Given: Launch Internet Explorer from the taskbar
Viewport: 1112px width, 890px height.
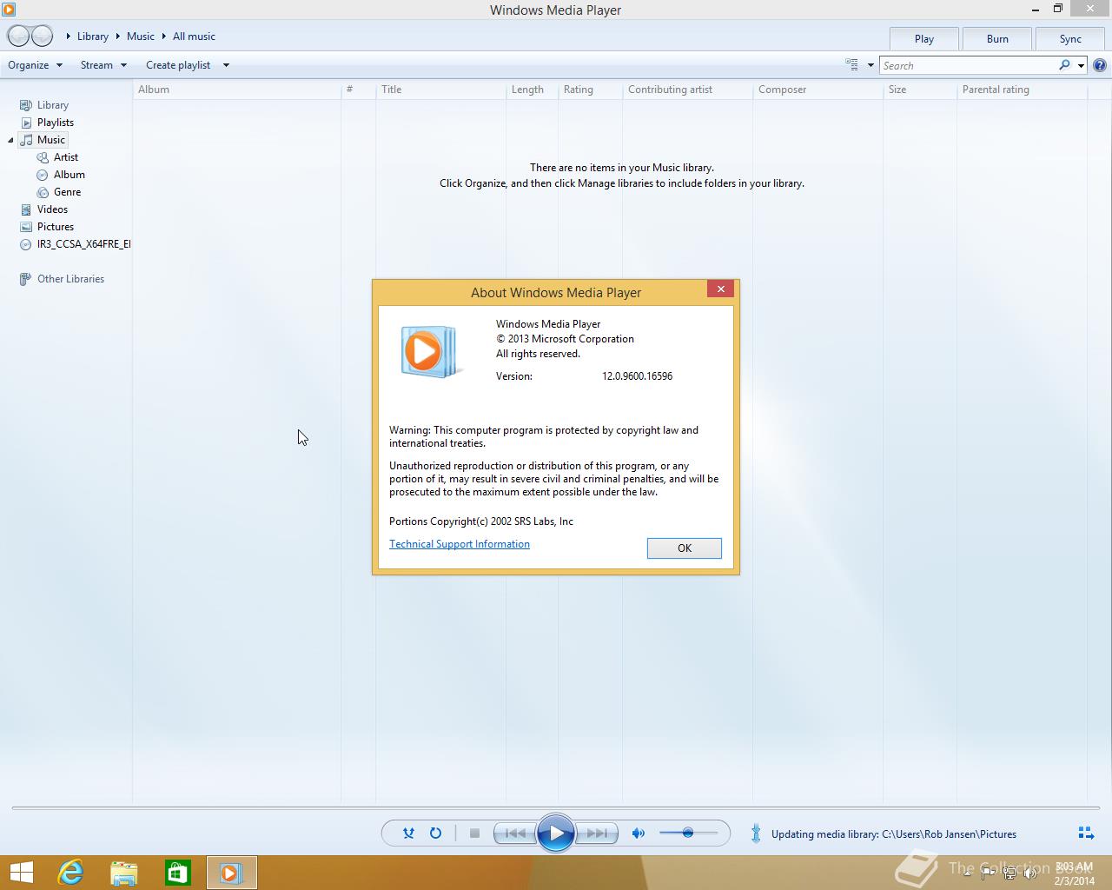Looking at the screenshot, I should point(70,873).
